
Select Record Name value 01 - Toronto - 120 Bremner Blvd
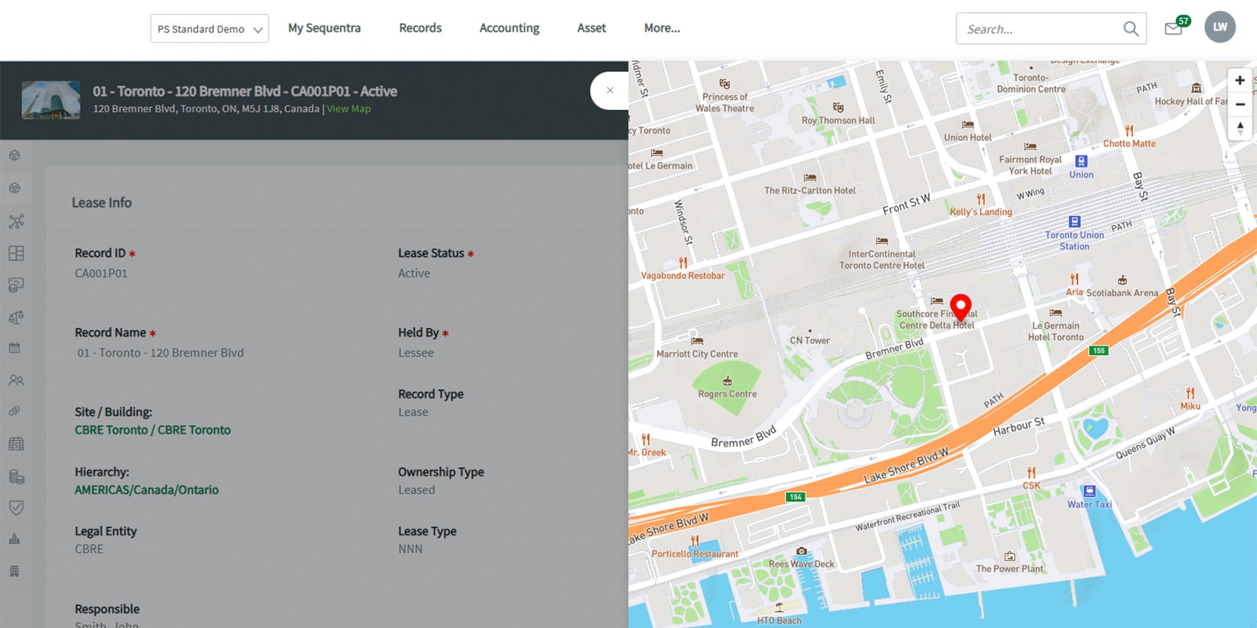pyautogui.click(x=160, y=353)
